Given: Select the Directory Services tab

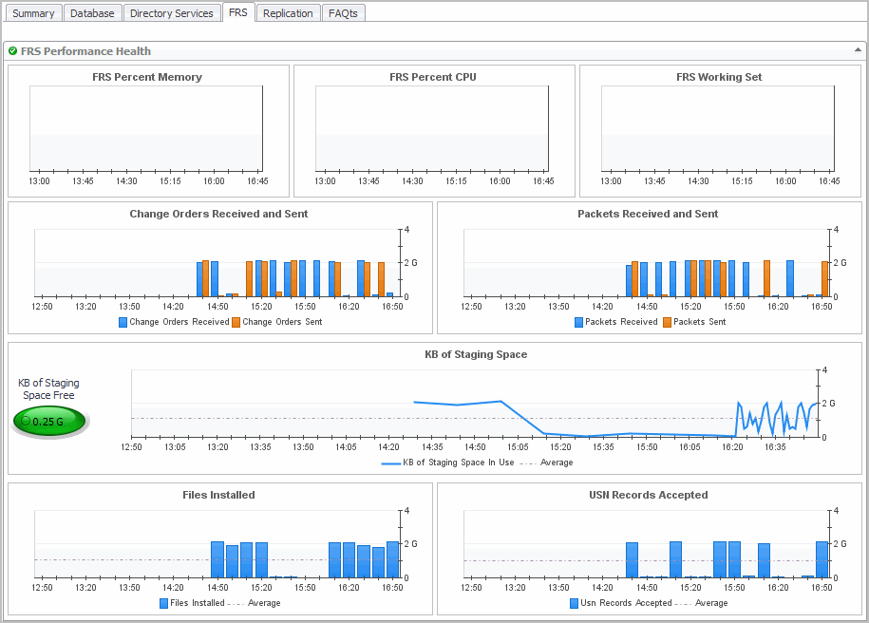Looking at the screenshot, I should click(x=171, y=13).
